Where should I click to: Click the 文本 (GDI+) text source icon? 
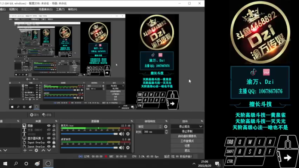[24, 130]
